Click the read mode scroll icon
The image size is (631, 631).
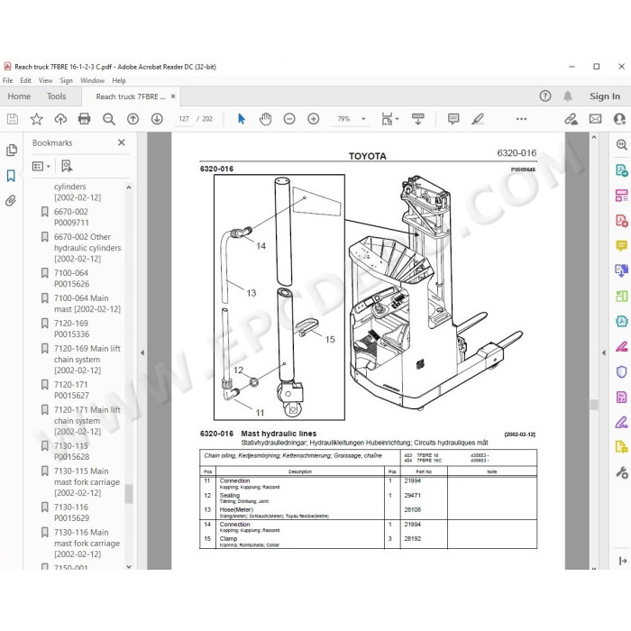click(418, 119)
